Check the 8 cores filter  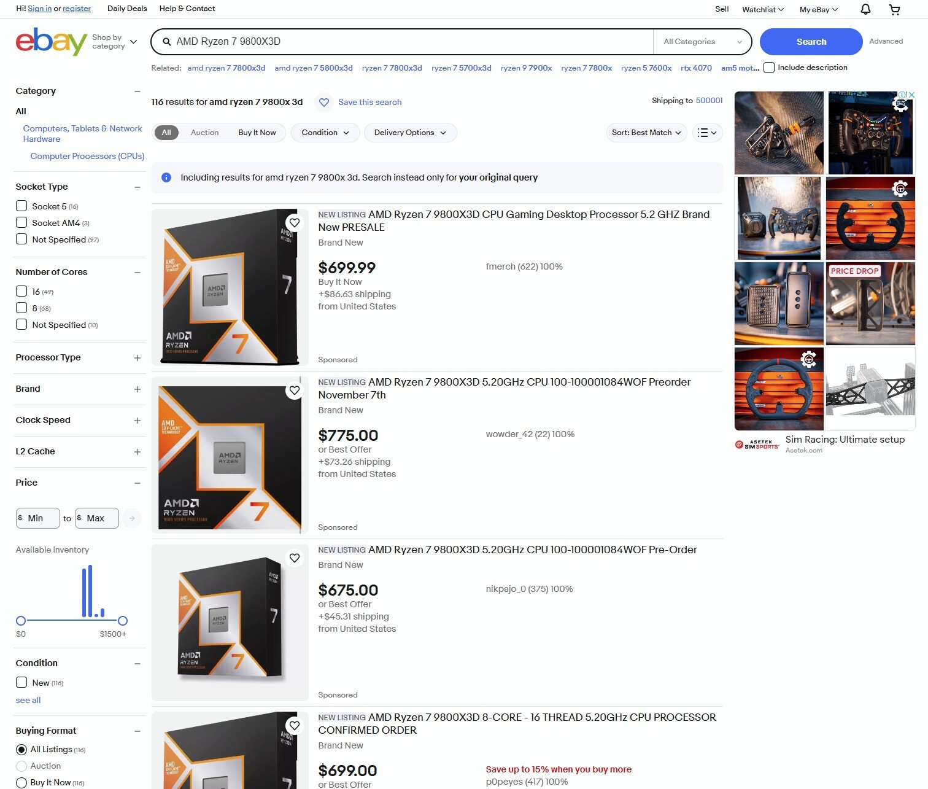(x=21, y=308)
